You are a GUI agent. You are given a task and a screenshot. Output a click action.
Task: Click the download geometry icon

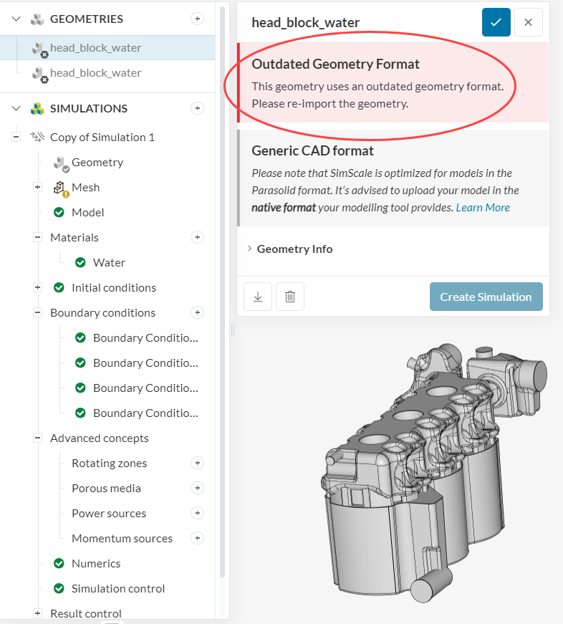point(257,297)
